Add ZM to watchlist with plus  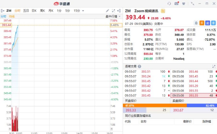pyautogui.click(x=213, y=23)
